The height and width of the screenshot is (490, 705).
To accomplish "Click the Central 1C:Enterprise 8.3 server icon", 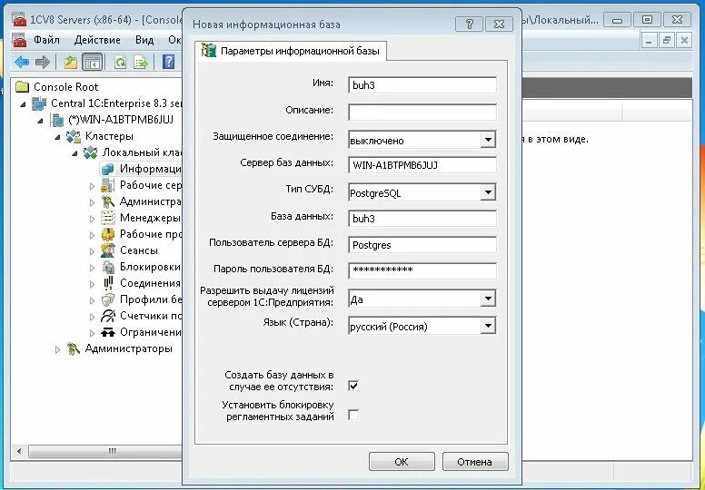I will click(x=39, y=103).
